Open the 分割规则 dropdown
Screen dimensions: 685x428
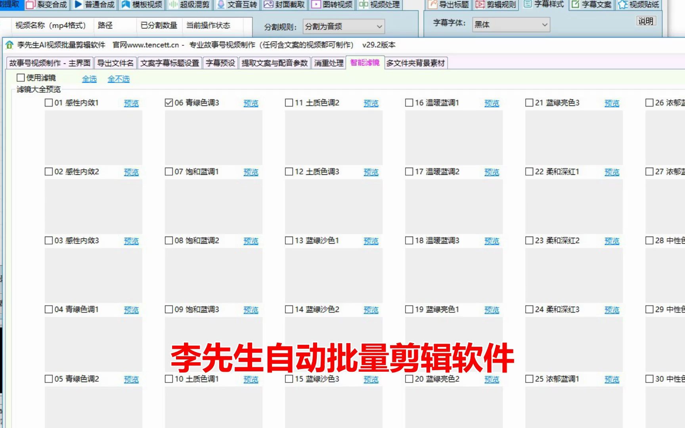[x=343, y=27]
